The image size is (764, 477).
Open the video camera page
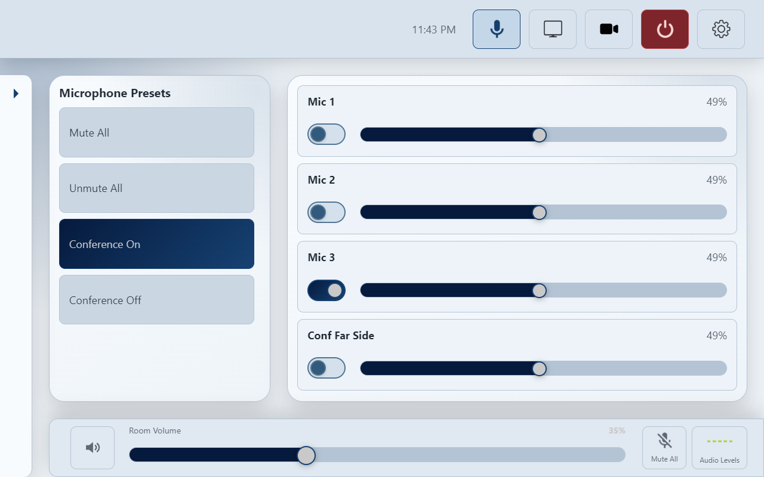point(609,29)
